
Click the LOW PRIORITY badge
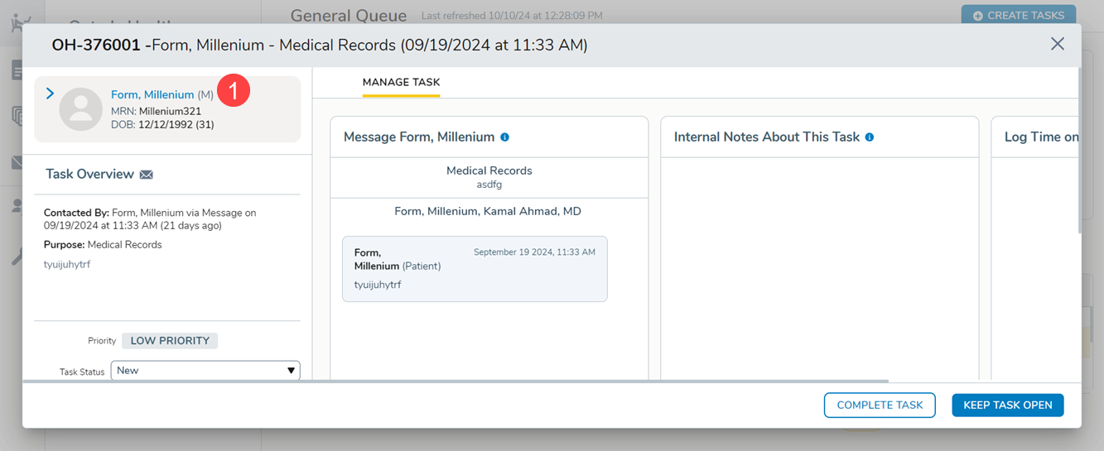click(170, 341)
